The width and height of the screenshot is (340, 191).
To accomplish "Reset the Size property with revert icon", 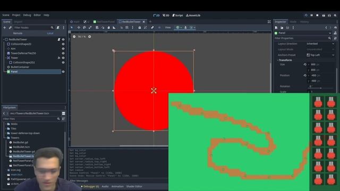I will coord(305,65).
